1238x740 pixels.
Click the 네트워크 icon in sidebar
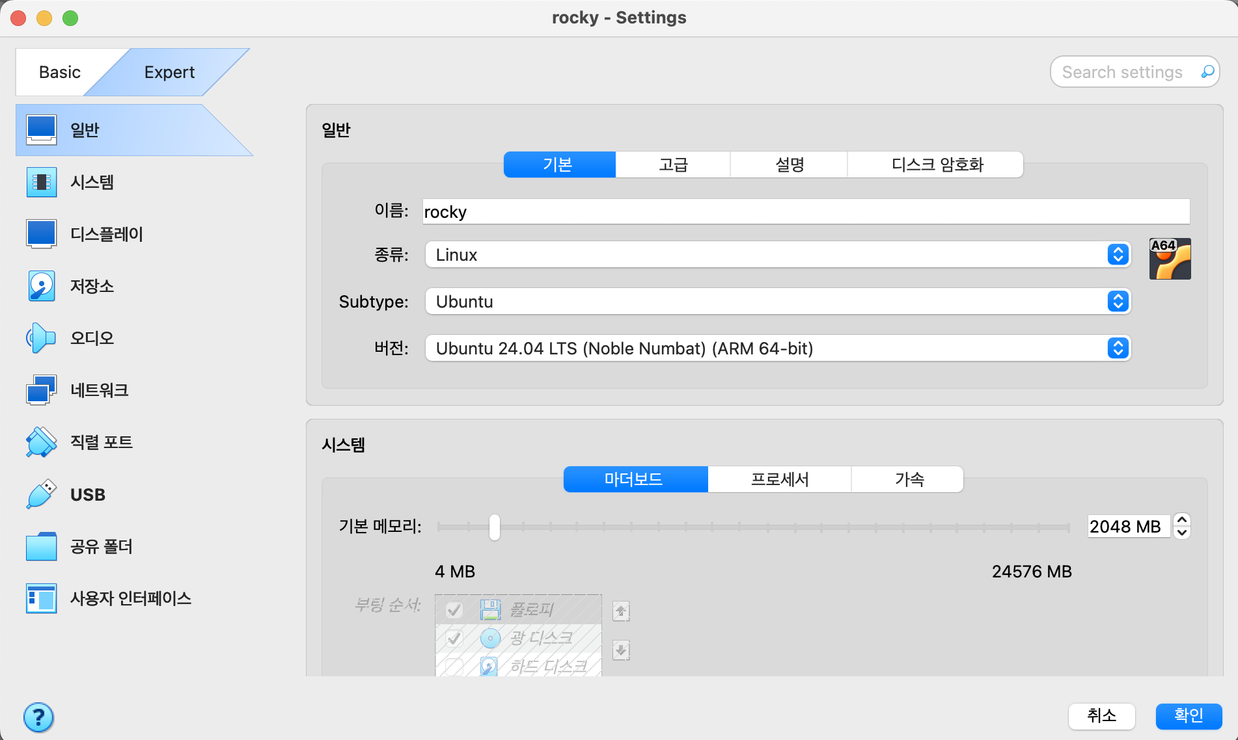(41, 390)
